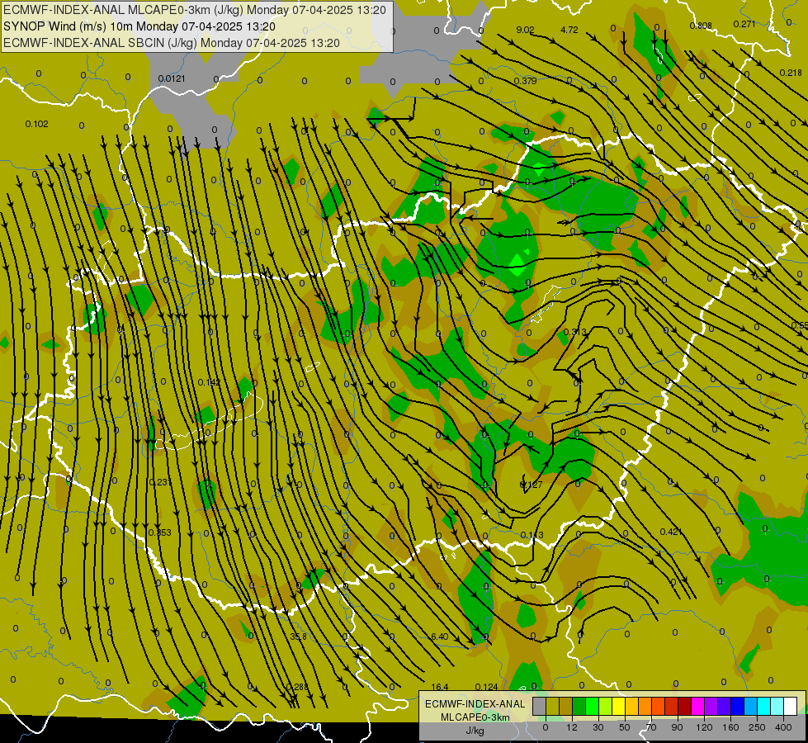Click legend tick label '250'

click(x=757, y=727)
